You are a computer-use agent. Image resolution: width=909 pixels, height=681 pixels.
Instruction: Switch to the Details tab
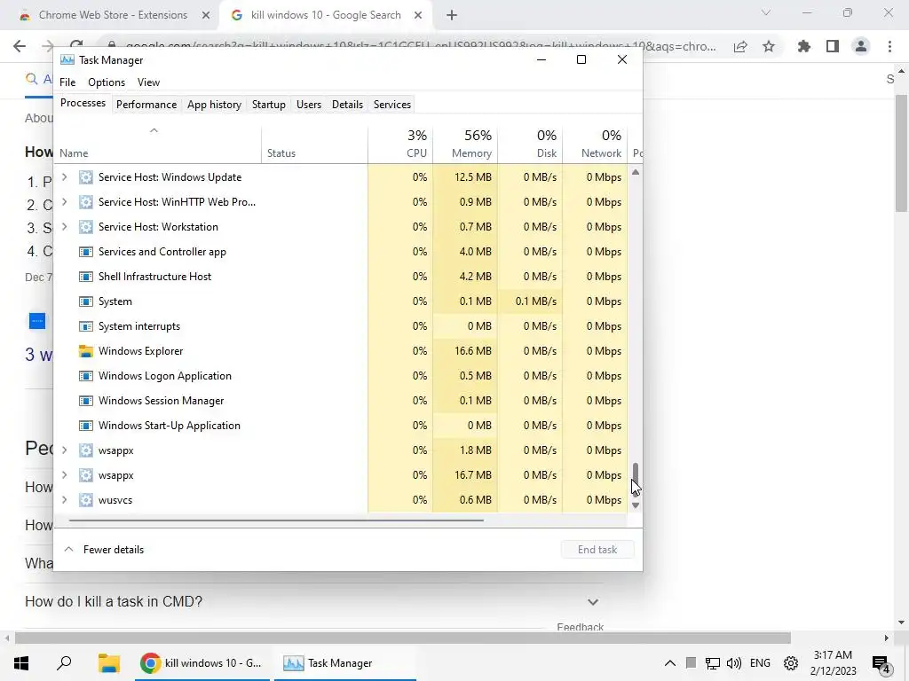(347, 105)
